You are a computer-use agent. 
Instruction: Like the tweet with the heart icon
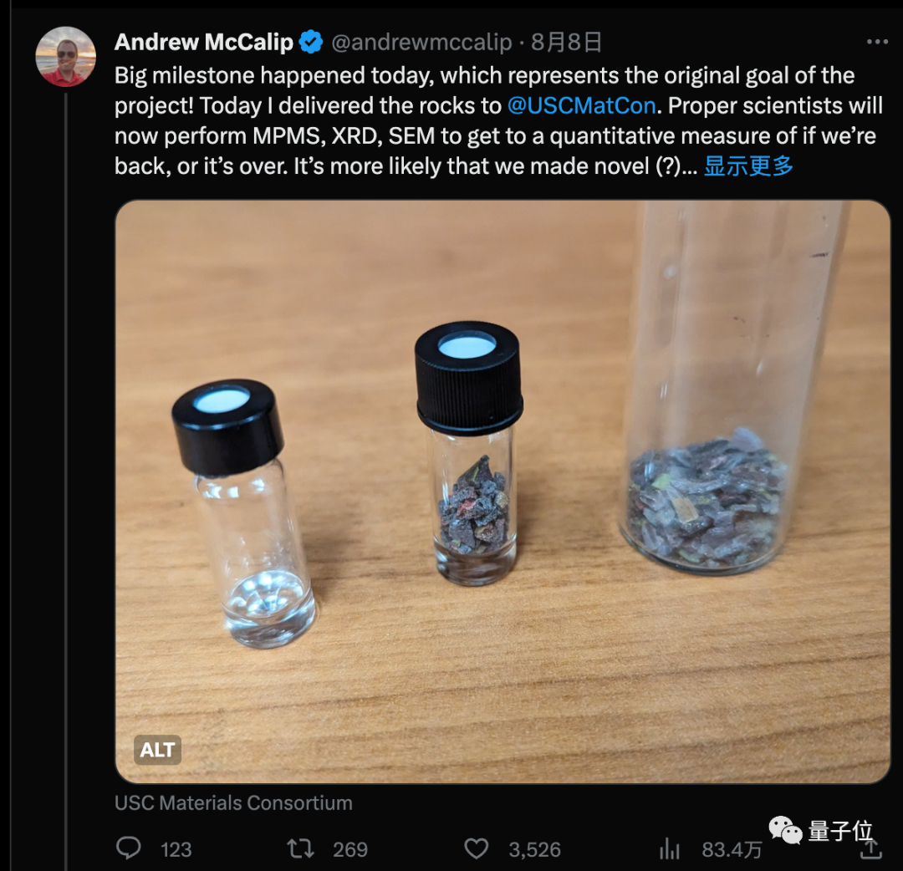[477, 848]
